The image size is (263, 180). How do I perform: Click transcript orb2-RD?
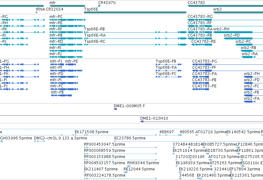[244, 38]
